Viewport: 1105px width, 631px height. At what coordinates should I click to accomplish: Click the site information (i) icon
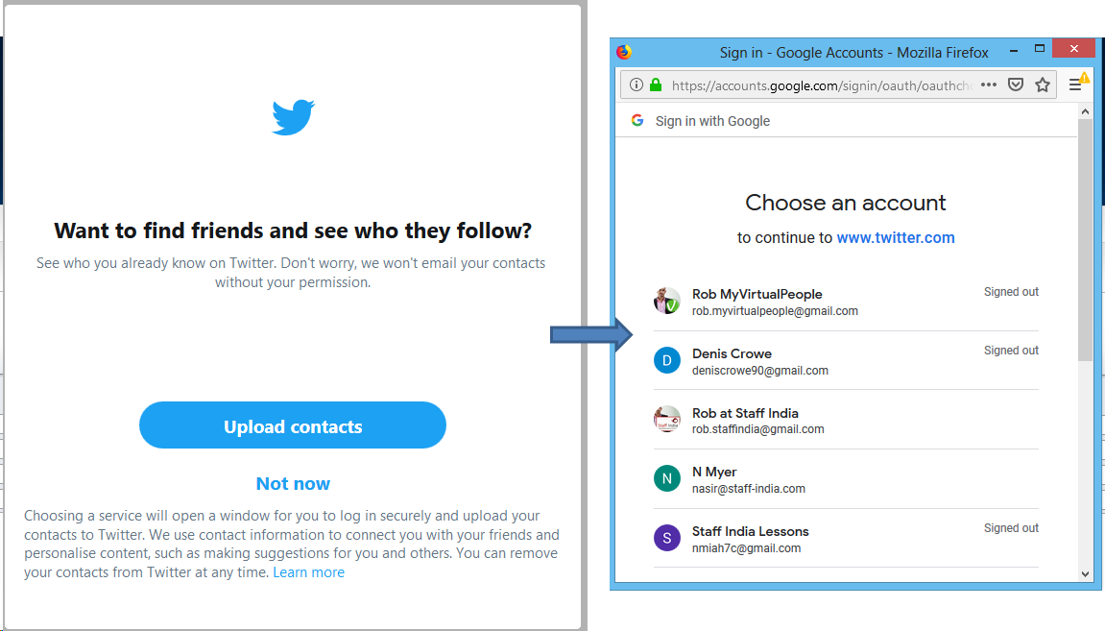pos(636,85)
